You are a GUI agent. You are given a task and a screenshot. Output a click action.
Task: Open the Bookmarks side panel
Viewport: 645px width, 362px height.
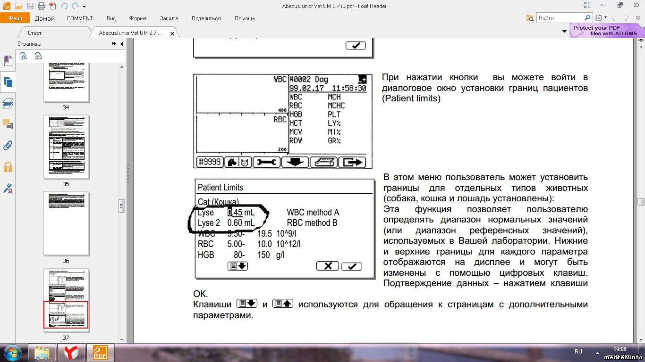click(x=8, y=60)
